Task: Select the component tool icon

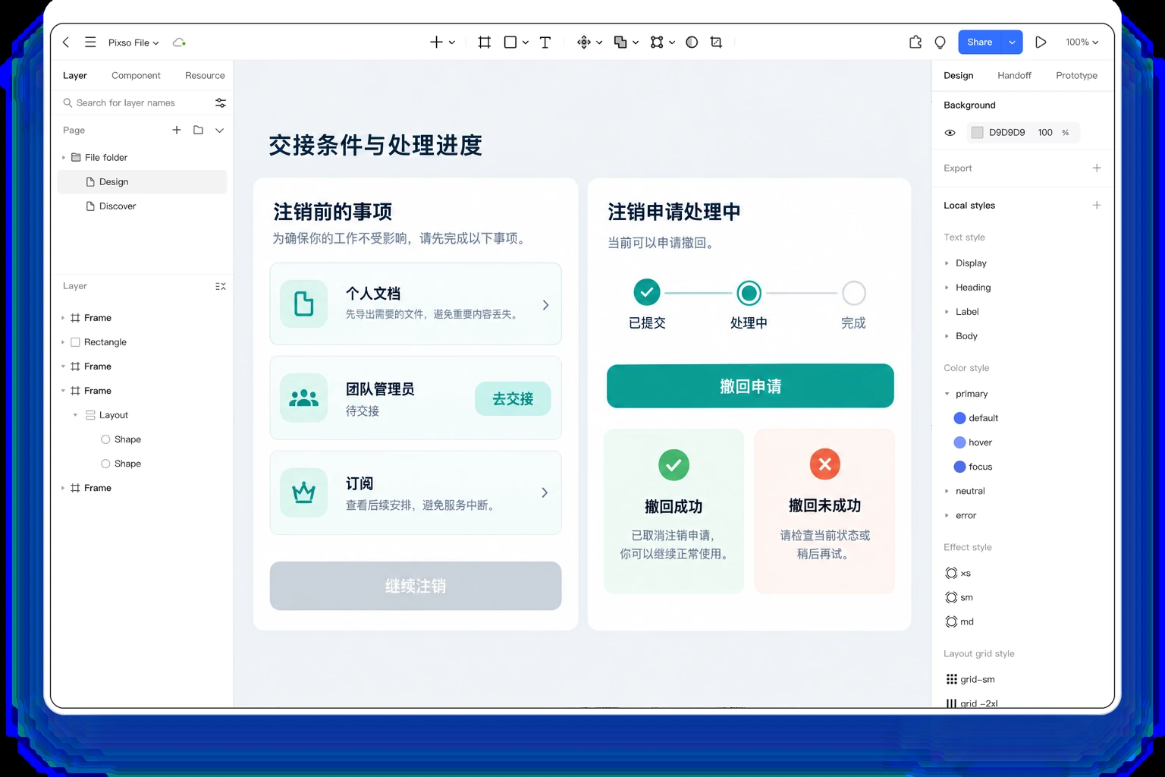Action: 583,42
